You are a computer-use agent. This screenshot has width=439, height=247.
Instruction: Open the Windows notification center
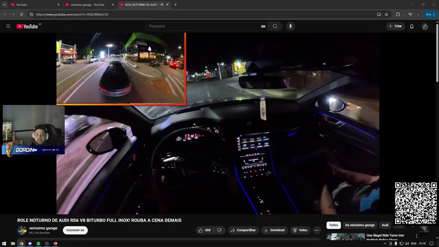point(431,244)
